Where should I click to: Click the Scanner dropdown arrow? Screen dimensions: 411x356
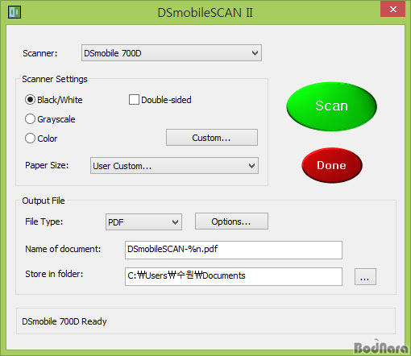click(x=255, y=53)
